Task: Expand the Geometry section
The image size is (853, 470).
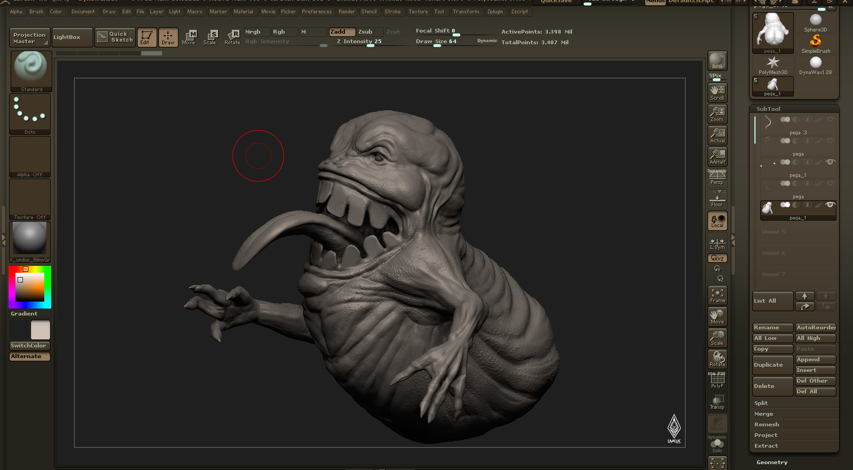Action: tap(772, 463)
